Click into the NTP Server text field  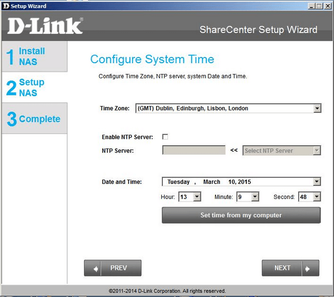click(194, 150)
